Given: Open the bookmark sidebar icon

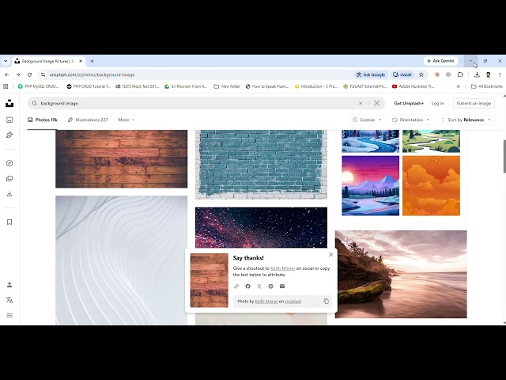Looking at the screenshot, I should pyautogui.click(x=9, y=222).
